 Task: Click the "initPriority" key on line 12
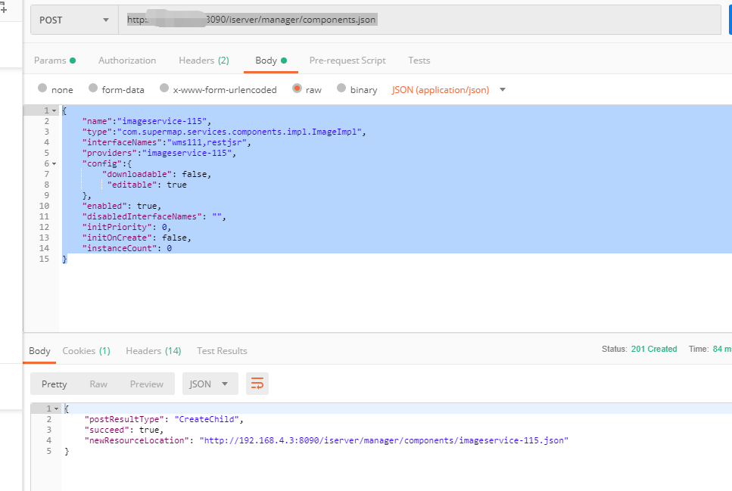pos(117,227)
